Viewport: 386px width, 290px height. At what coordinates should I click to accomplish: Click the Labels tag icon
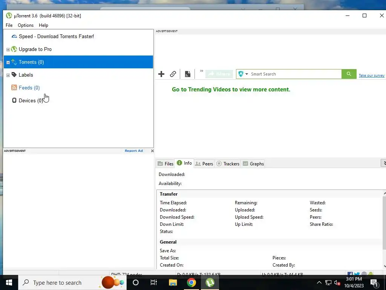(14, 75)
